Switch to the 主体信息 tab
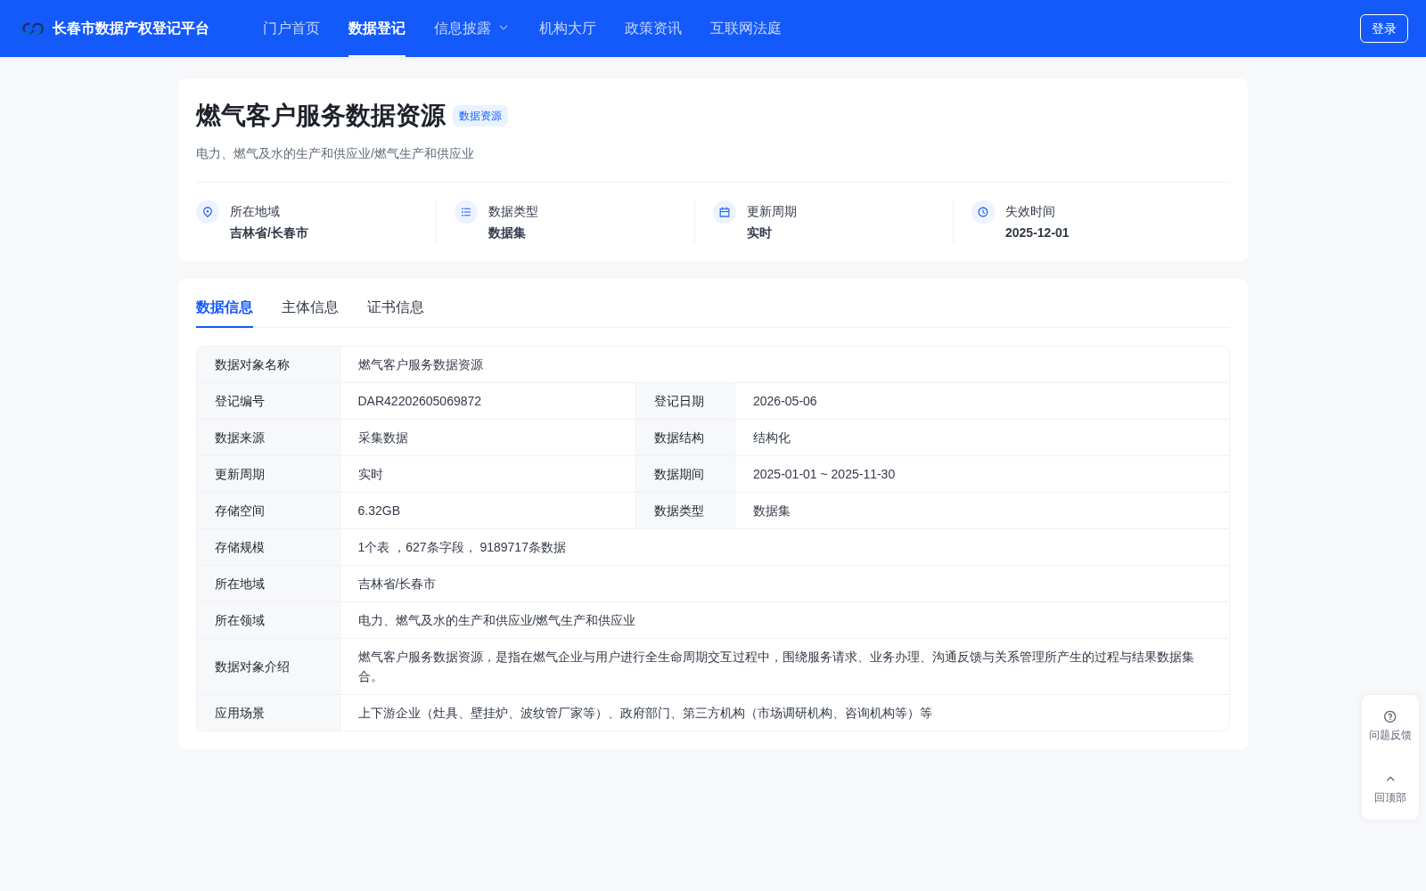 coord(310,307)
